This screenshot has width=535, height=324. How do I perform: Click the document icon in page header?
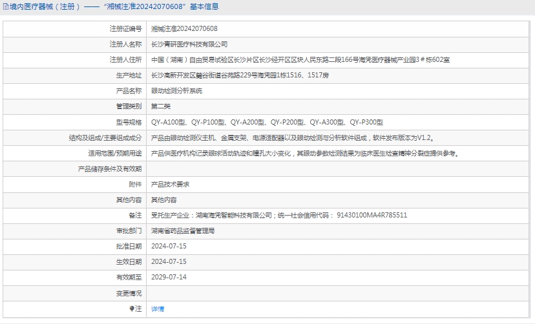pos(5,7)
